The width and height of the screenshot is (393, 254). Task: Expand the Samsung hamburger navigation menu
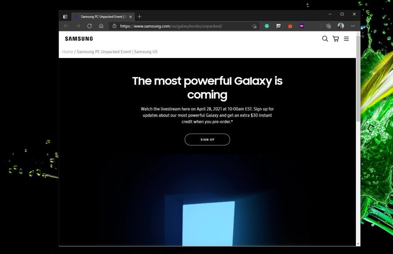pyautogui.click(x=346, y=38)
